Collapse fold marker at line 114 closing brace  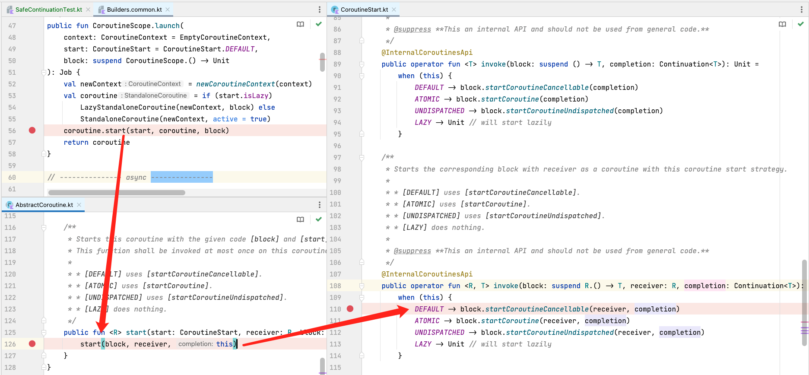tap(362, 356)
